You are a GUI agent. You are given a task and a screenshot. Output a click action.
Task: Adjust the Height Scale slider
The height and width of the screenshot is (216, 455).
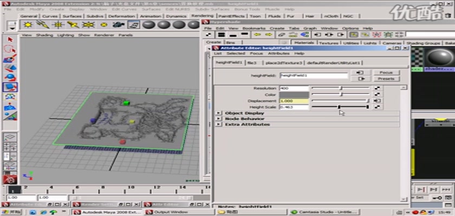pyautogui.click(x=340, y=107)
